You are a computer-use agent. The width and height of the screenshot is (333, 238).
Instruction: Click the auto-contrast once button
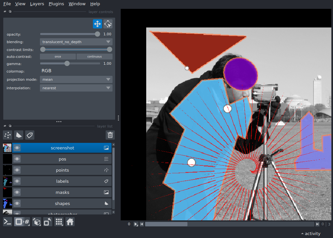(58, 57)
